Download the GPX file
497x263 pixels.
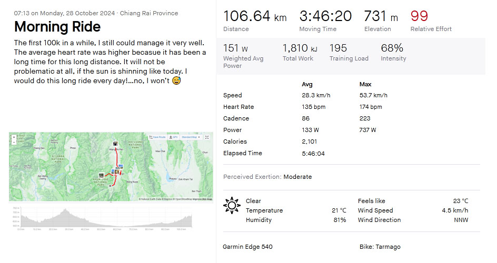click(x=173, y=137)
